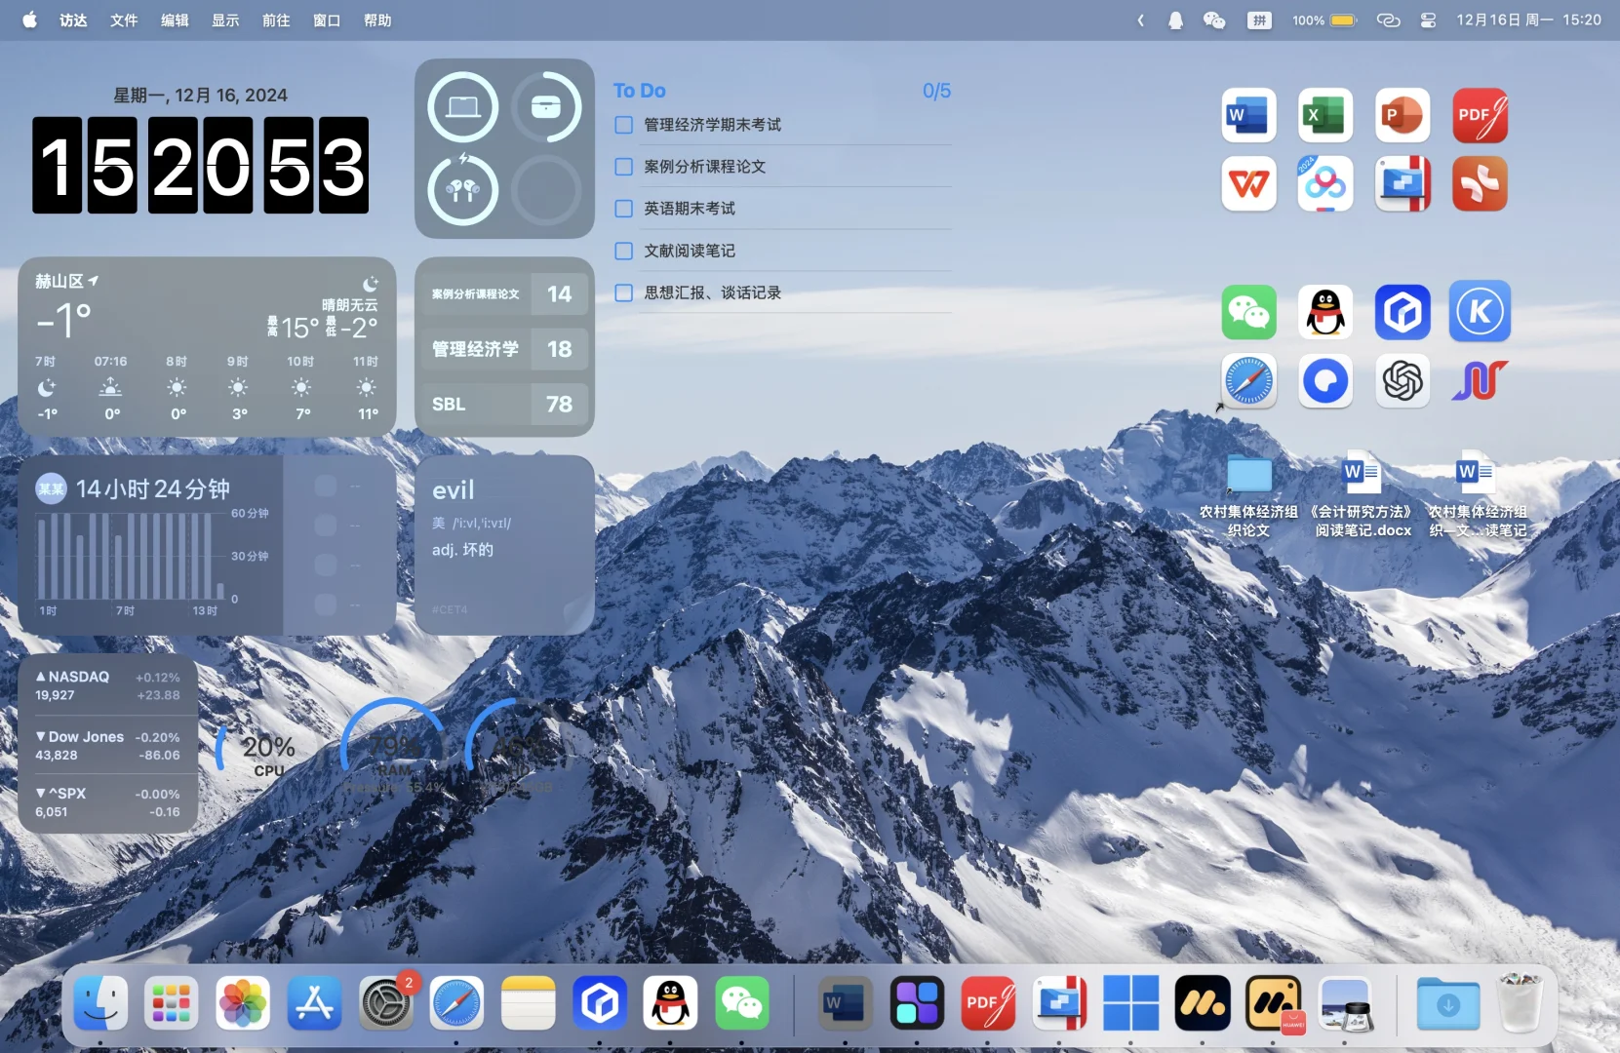Click the NASDAQ stock row
The image size is (1620, 1053).
tap(108, 685)
